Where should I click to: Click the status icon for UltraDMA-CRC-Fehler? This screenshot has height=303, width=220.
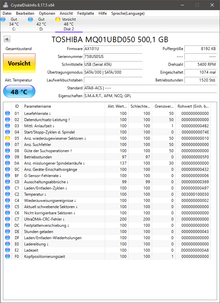tap(8, 219)
